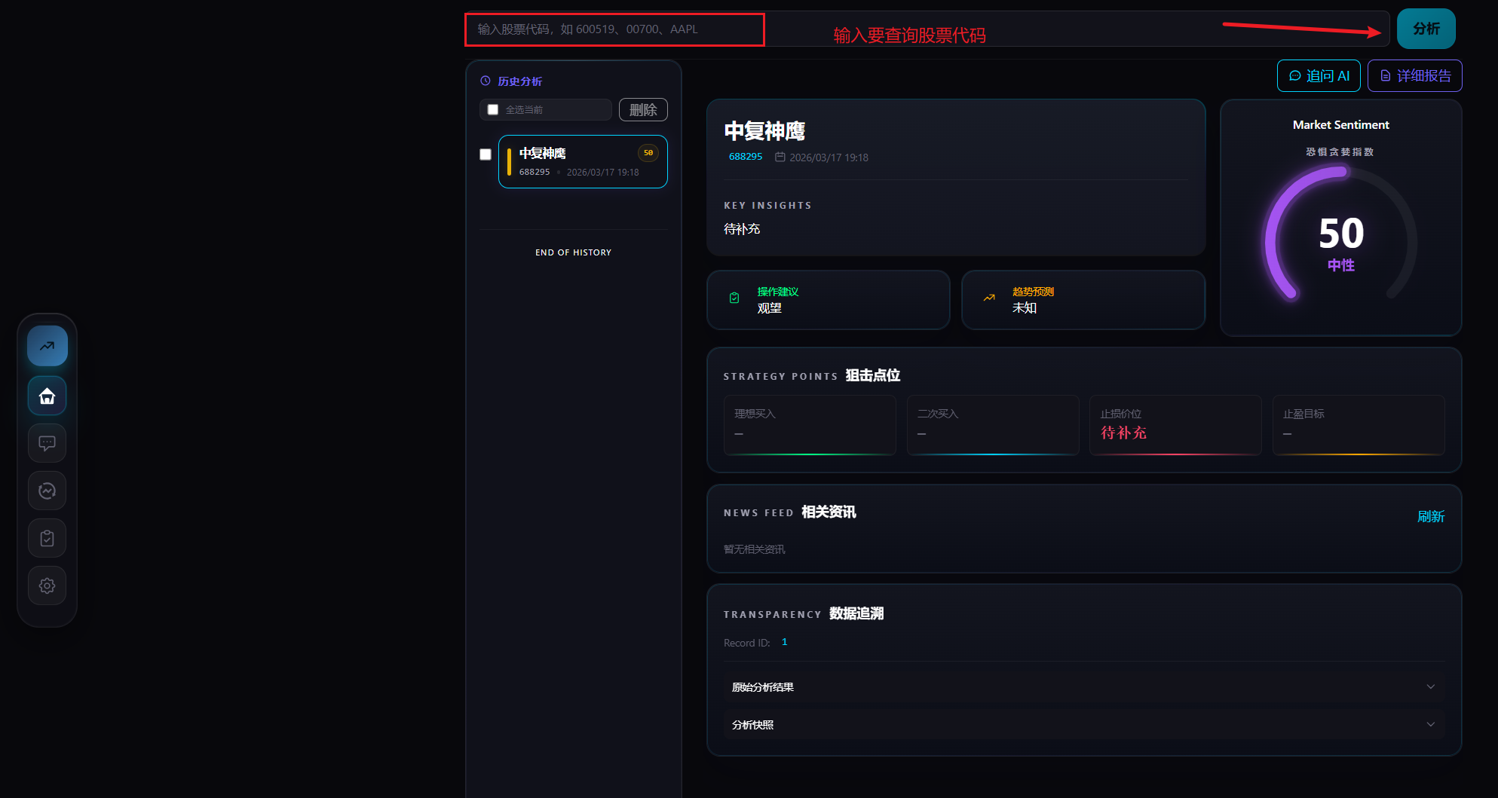1498x798 pixels.
Task: Open the Record ID 1 link
Action: coord(784,641)
